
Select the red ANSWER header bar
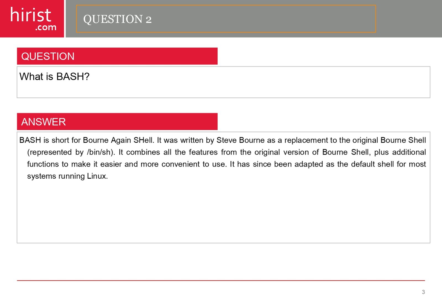(117, 122)
